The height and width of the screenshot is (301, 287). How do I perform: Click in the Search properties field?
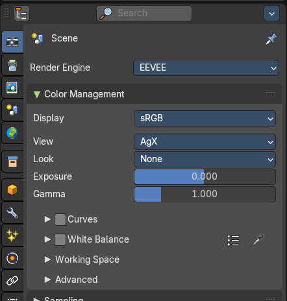[144, 14]
